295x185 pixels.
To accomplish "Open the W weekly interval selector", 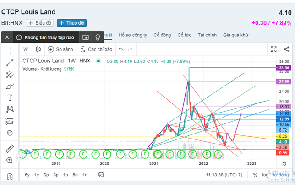I will (x=26, y=49).
